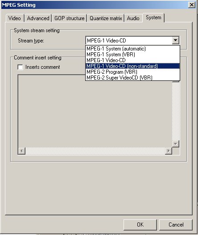Click comment box scroll down arrow
Viewport: 198px width, 235px height.
pos(176,144)
